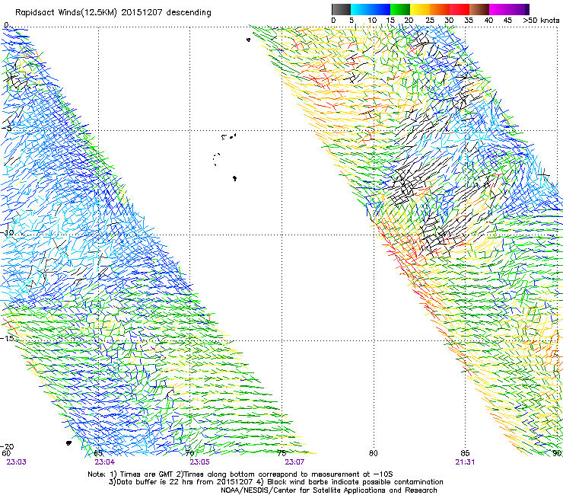Image resolution: width=563 pixels, height=495 pixels.
Task: Click the legend scale value '45'
Action: point(507,21)
